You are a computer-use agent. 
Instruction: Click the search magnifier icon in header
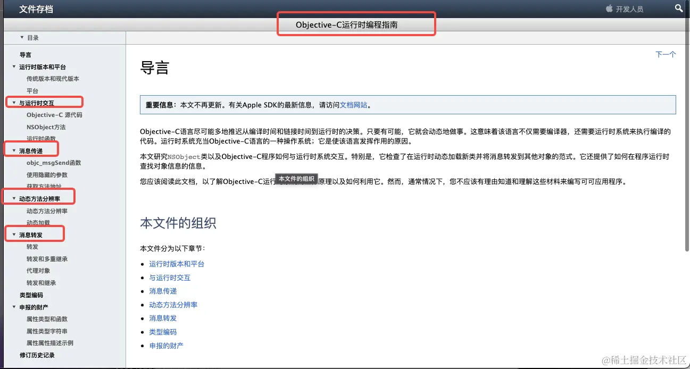[678, 9]
